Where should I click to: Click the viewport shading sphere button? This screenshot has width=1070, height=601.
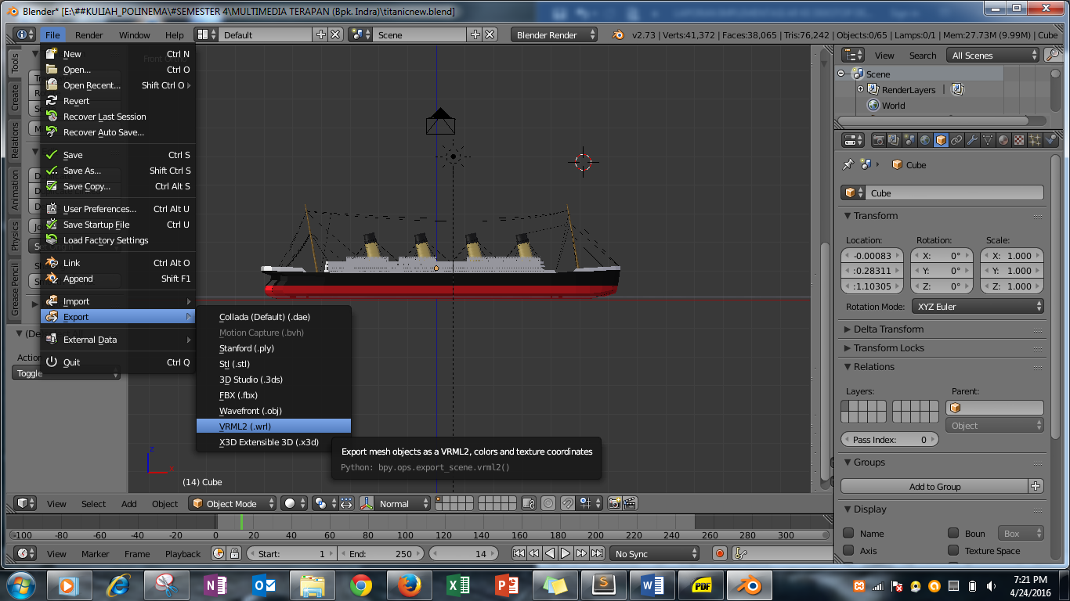(x=295, y=503)
